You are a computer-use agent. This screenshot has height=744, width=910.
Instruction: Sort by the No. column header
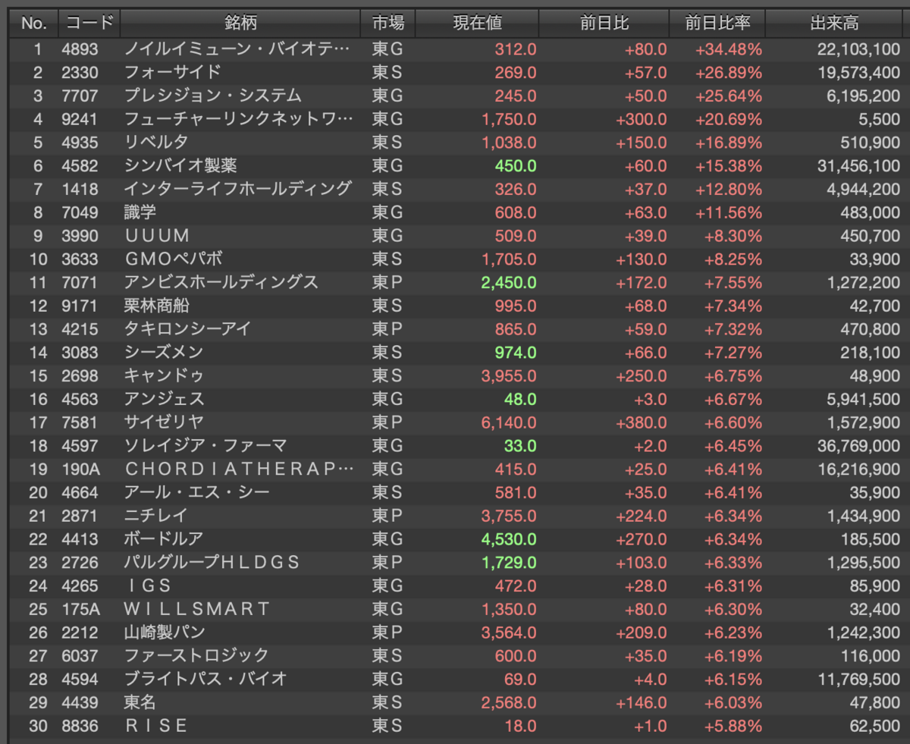[34, 24]
